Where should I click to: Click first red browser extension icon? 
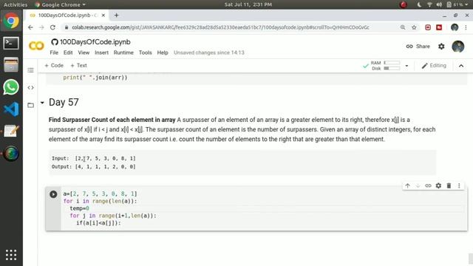point(428,27)
